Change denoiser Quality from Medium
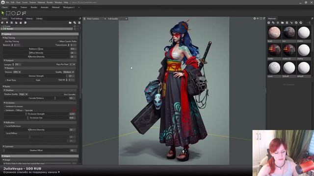This screenshot has height=176, width=314. tap(69, 72)
